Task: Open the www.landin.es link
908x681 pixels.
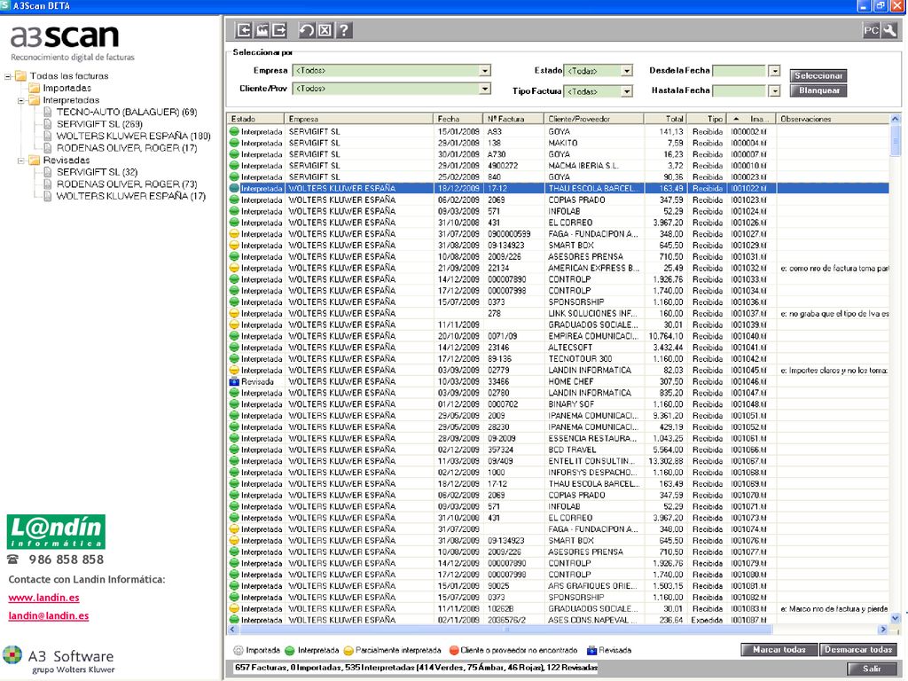Action: pyautogui.click(x=43, y=598)
